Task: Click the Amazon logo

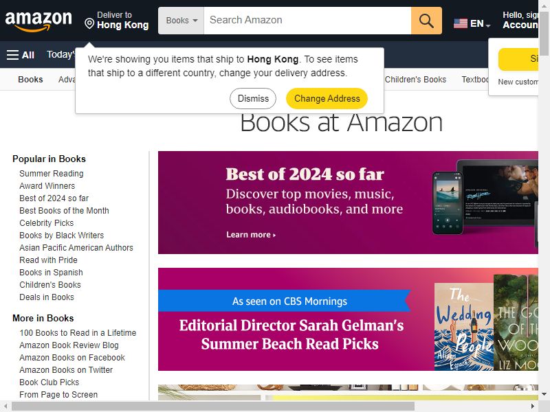Action: 38,21
